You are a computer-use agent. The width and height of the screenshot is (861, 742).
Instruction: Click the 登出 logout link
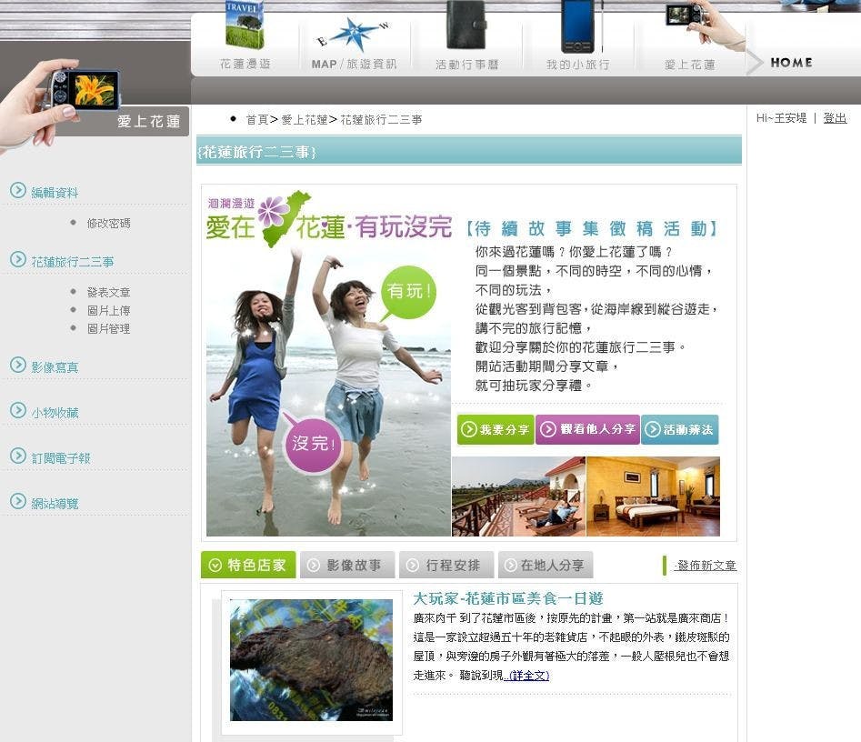(835, 116)
